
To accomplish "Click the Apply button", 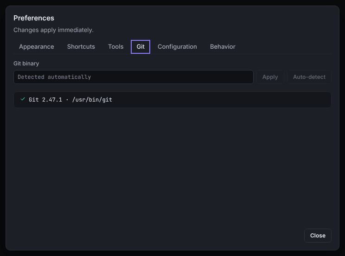I will click(270, 77).
